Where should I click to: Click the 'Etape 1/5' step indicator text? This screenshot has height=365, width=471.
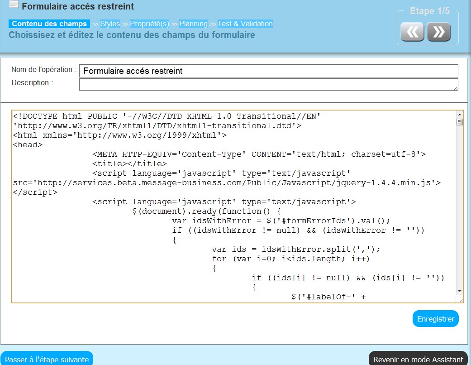point(429,11)
